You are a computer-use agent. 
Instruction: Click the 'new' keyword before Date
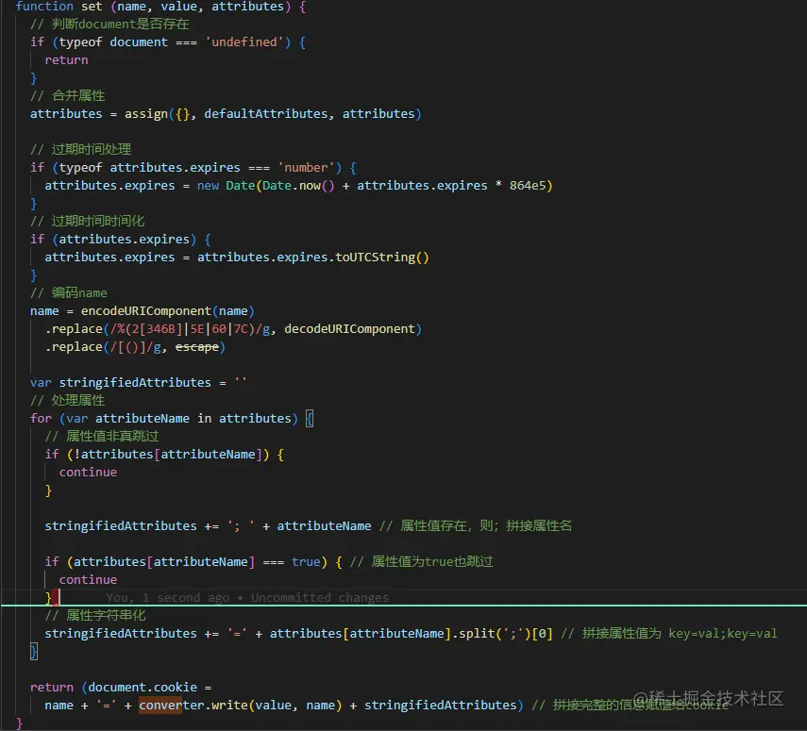click(208, 185)
